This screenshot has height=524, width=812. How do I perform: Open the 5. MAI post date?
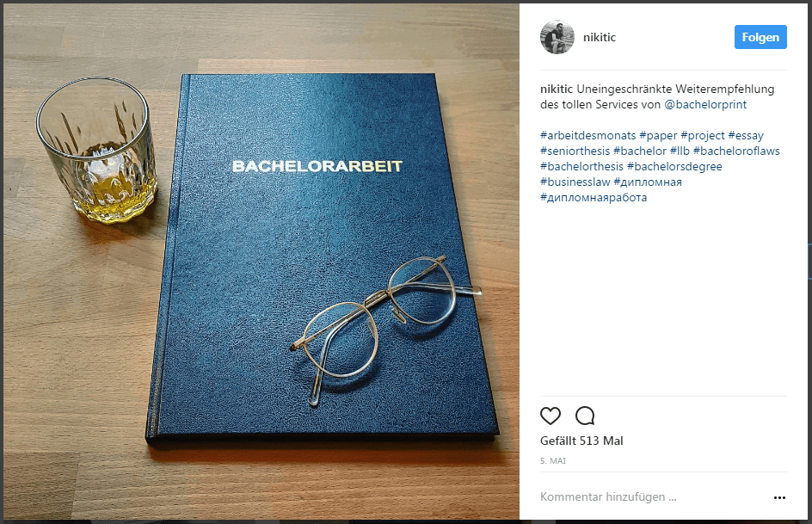553,461
